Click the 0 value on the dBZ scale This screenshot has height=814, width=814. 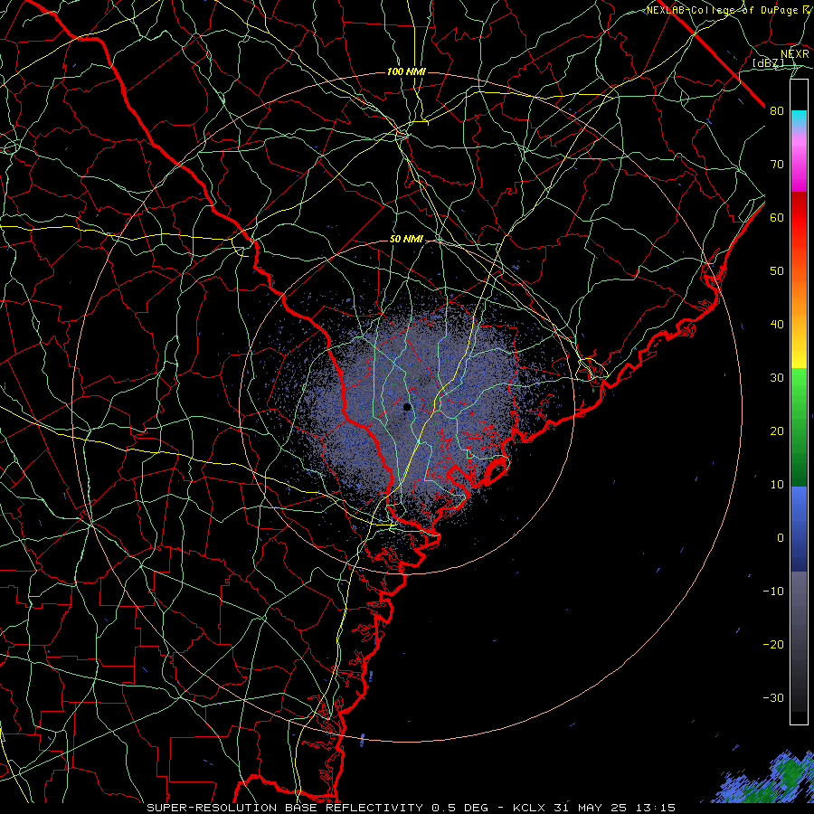point(781,538)
